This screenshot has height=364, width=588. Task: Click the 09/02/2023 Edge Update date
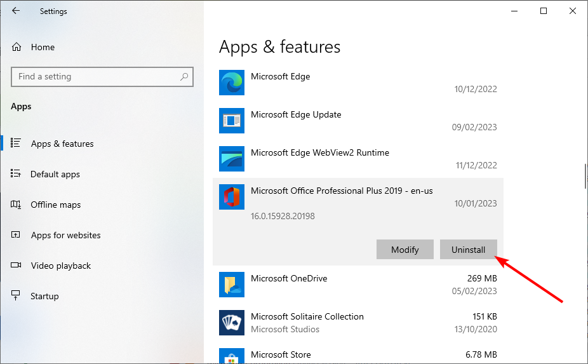click(x=474, y=127)
